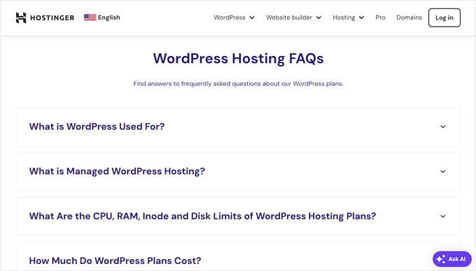Expand 'What is WordPress Used For?' chevron

443,127
